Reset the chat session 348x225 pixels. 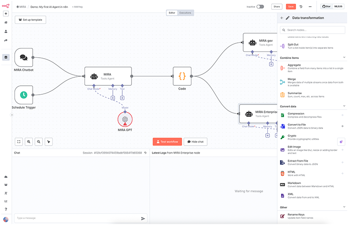click(x=146, y=153)
